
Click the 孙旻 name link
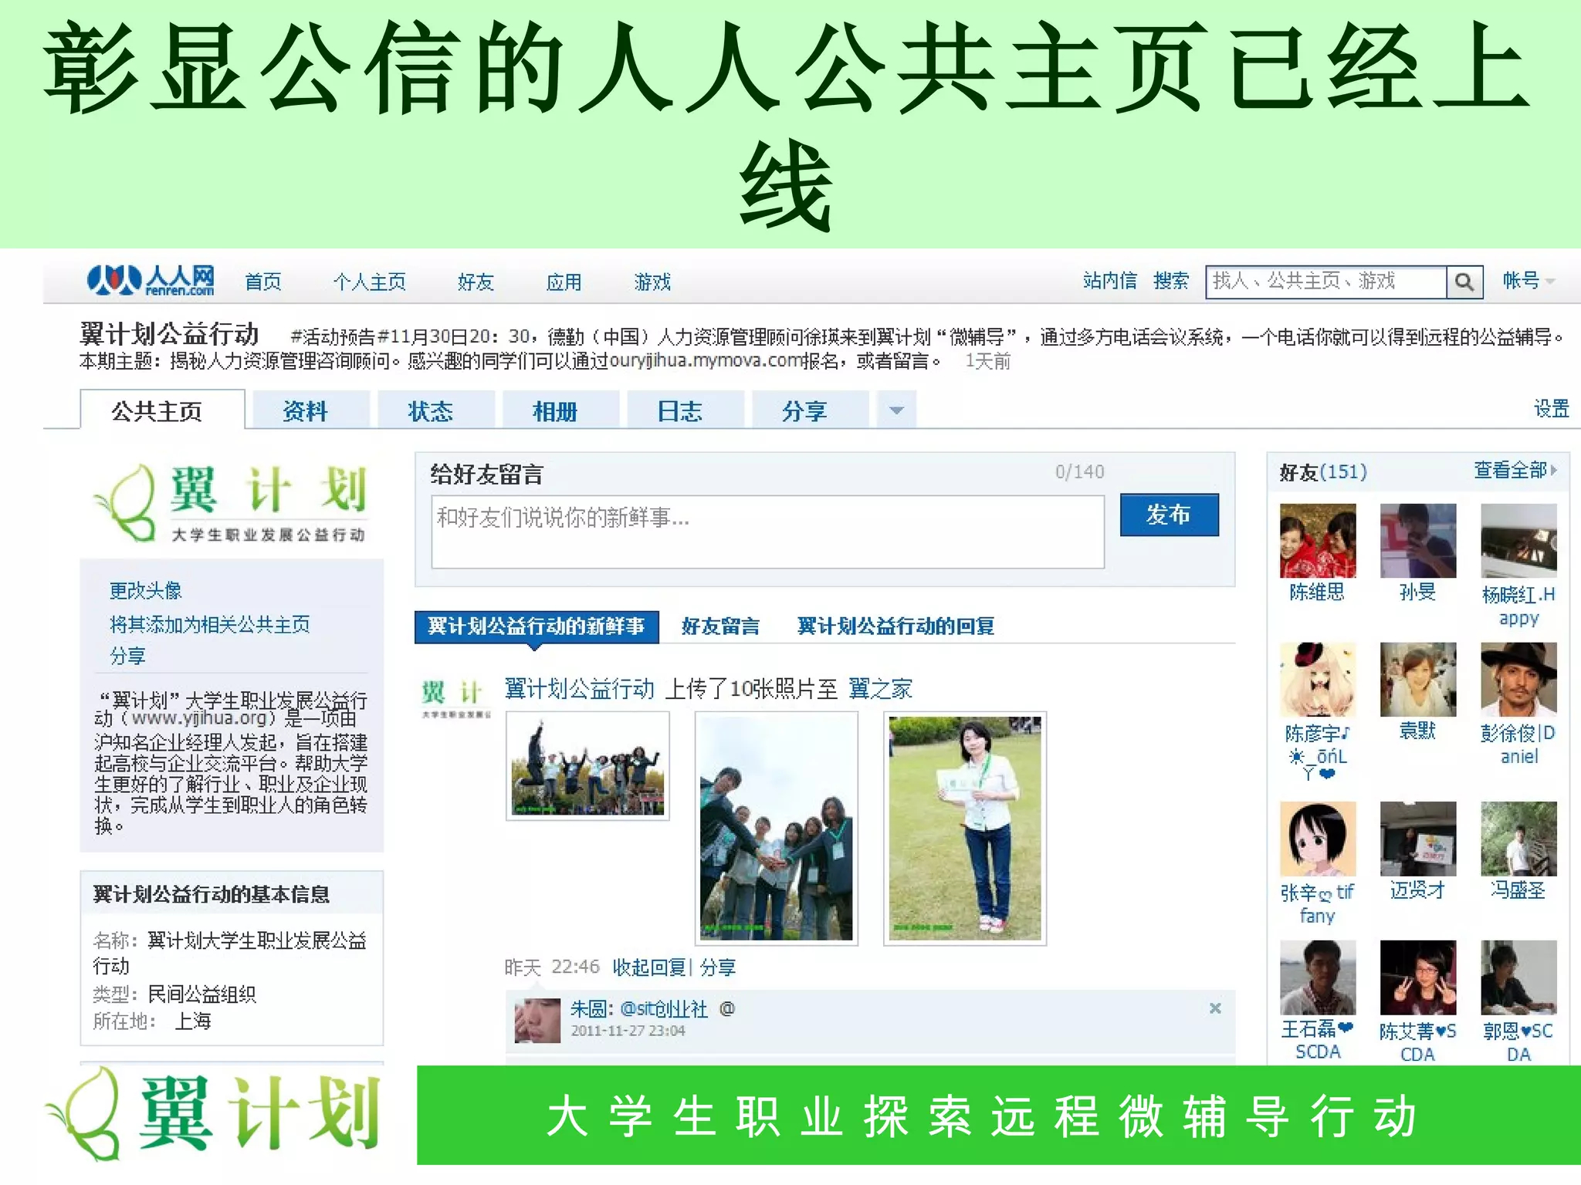[1418, 592]
